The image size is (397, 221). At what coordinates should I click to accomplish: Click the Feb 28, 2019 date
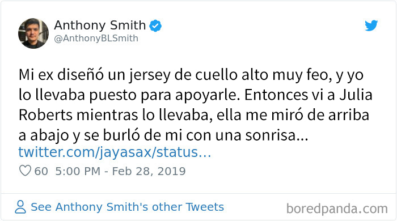coord(149,171)
